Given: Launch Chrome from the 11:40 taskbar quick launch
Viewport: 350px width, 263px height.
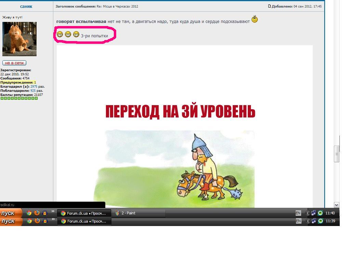Looking at the screenshot, I should point(29,213).
